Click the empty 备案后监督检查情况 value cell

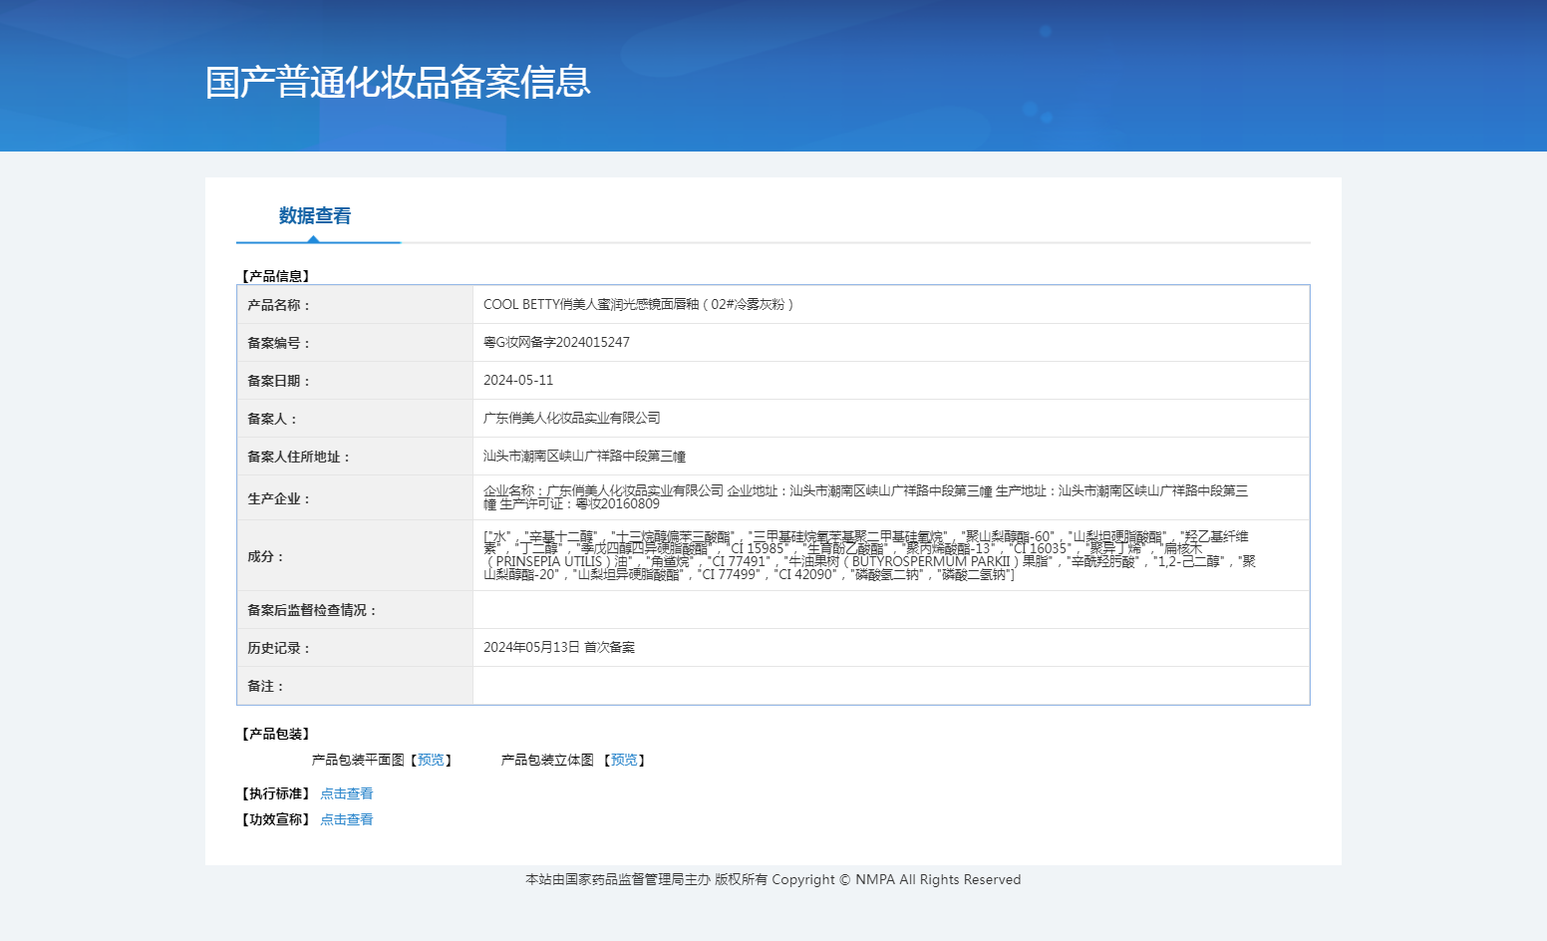pyautogui.click(x=890, y=610)
